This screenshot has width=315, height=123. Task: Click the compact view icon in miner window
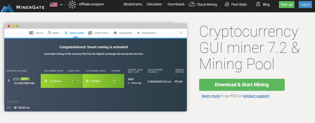pos(181,32)
